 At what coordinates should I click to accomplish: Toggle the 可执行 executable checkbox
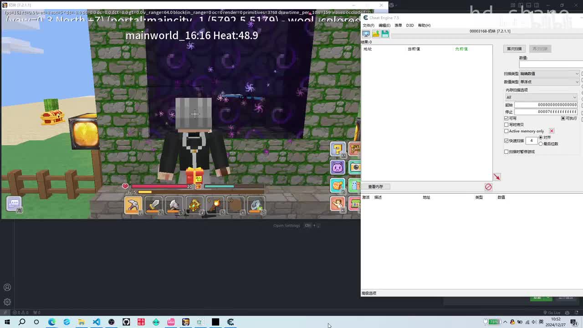(563, 118)
